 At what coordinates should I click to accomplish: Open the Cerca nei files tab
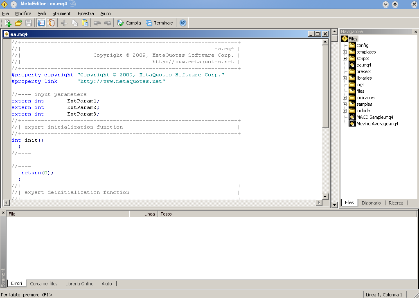[x=44, y=284]
